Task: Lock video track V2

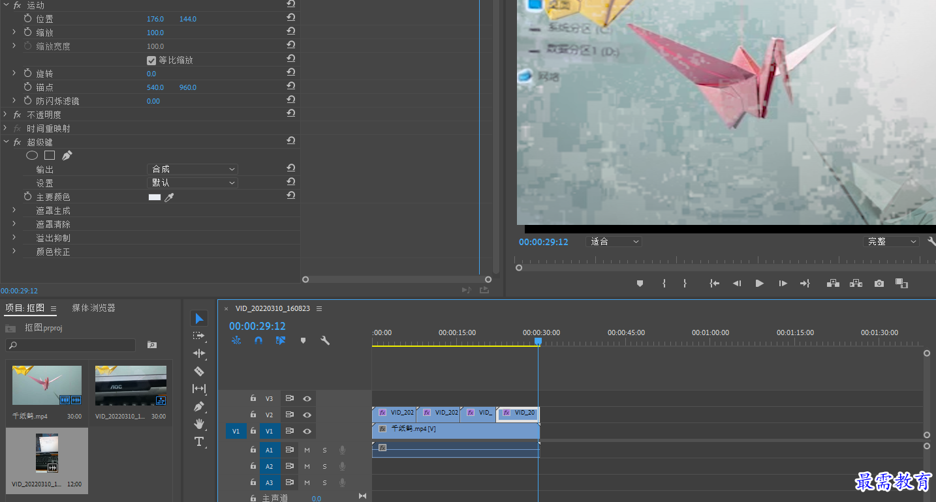Action: tap(253, 415)
